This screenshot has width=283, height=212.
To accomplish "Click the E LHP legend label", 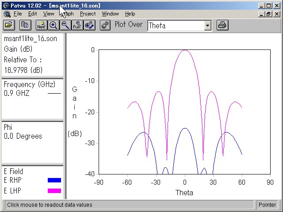I will pos(12,191).
